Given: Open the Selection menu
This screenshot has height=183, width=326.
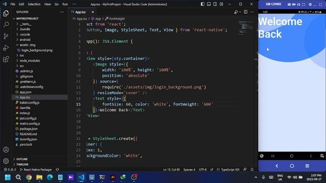Looking at the screenshot, I should 34,4.
